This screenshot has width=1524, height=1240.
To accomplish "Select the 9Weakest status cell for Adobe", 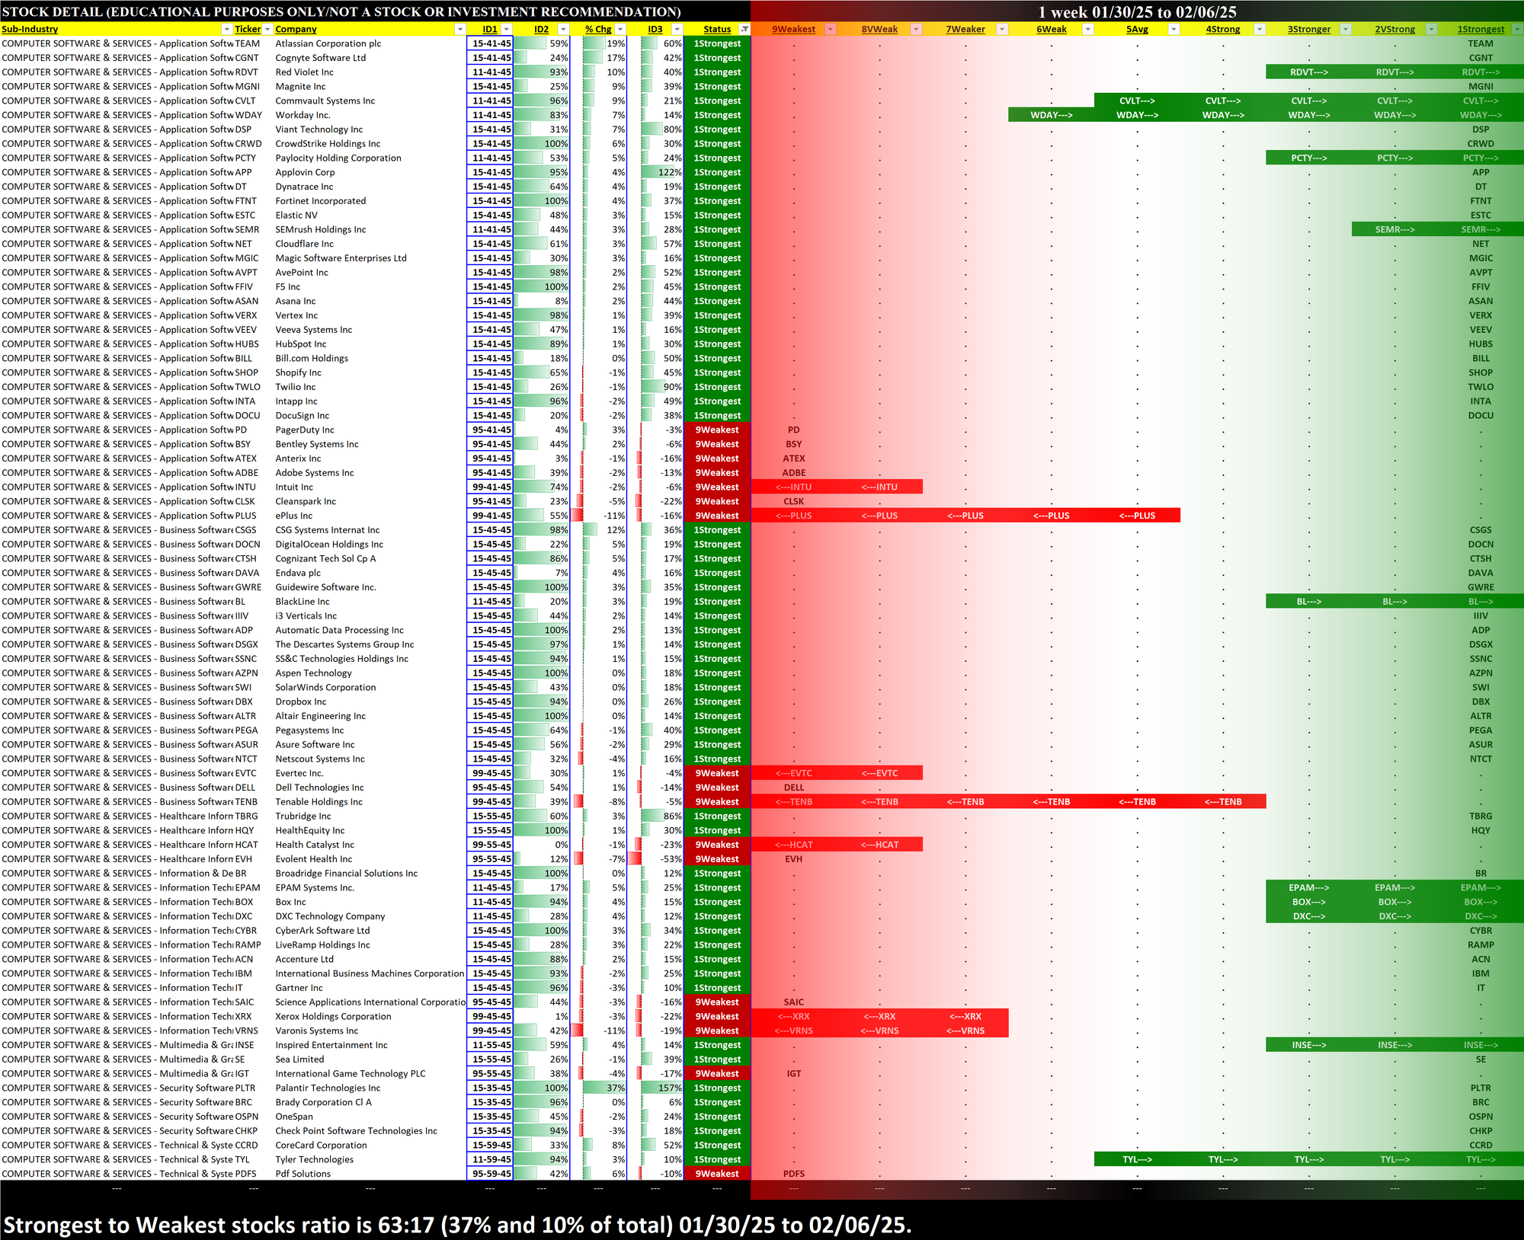I will tap(716, 473).
